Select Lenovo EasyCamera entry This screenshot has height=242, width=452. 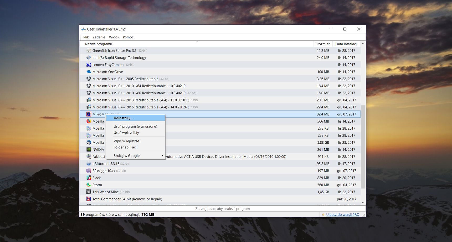click(x=220, y=65)
